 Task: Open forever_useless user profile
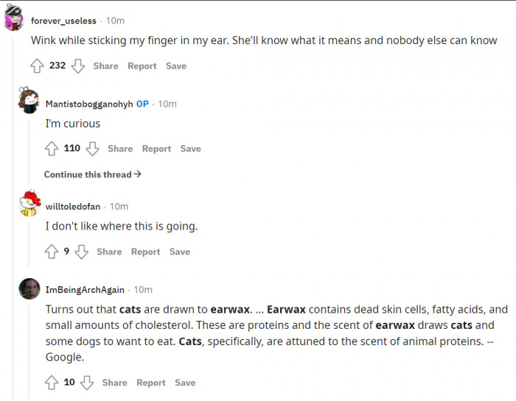[x=63, y=21]
